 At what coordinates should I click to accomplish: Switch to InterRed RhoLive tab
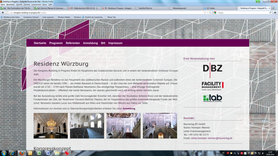point(152,8)
